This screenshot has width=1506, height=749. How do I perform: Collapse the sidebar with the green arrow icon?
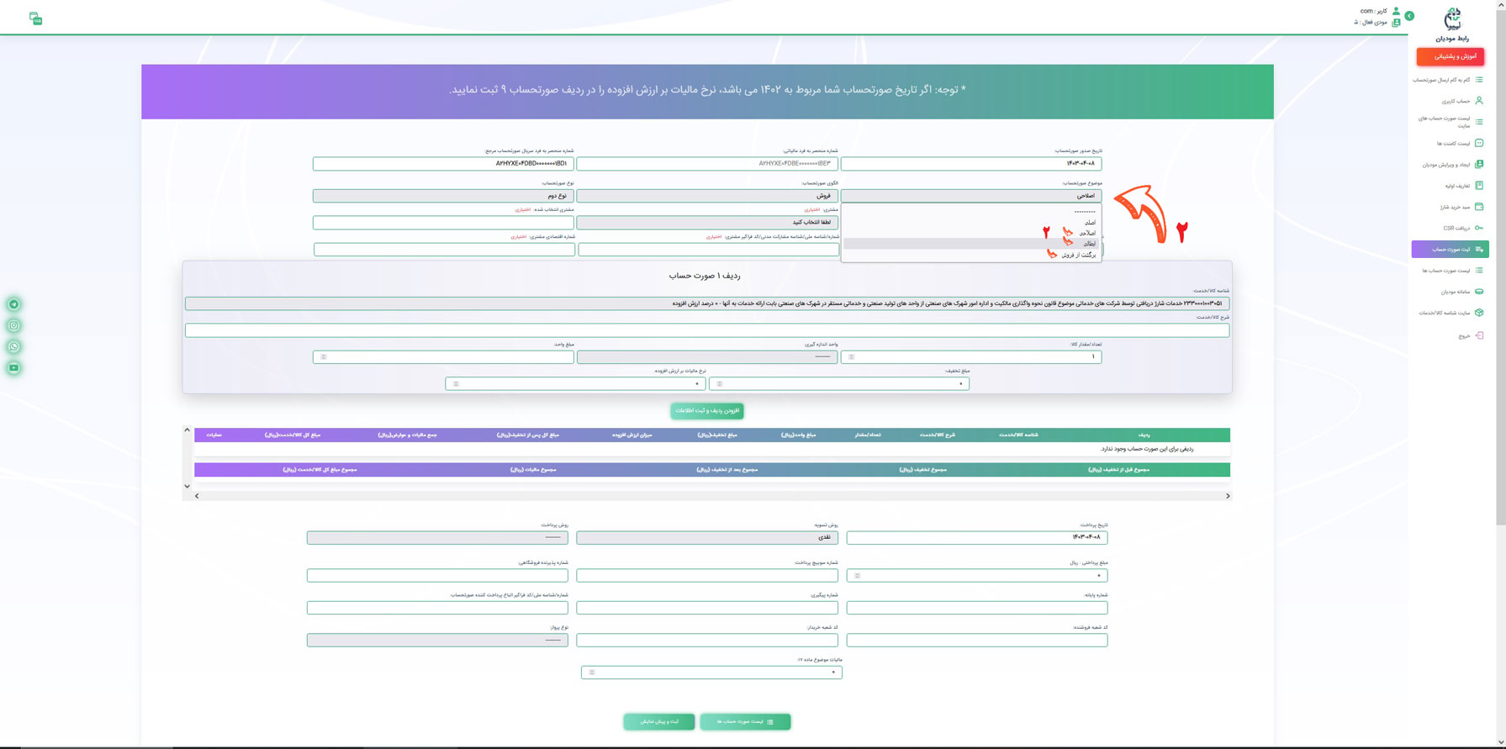coord(1409,16)
